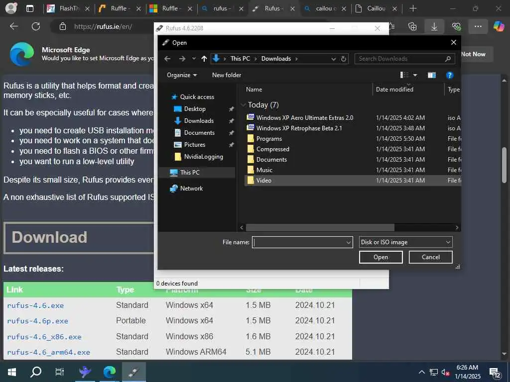Click Rufus taskbar icon
510x382 pixels.
click(133, 372)
